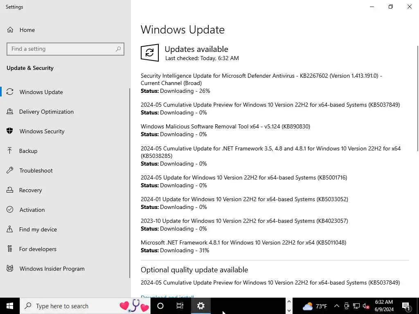Show hidden system tray icons
The width and height of the screenshot is (419, 314).
tap(337, 306)
